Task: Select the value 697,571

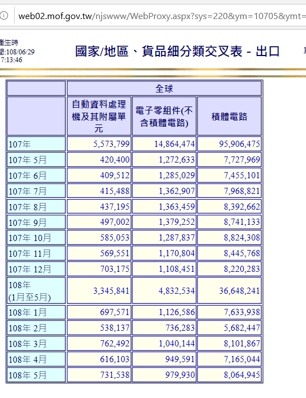Action: coord(115,312)
